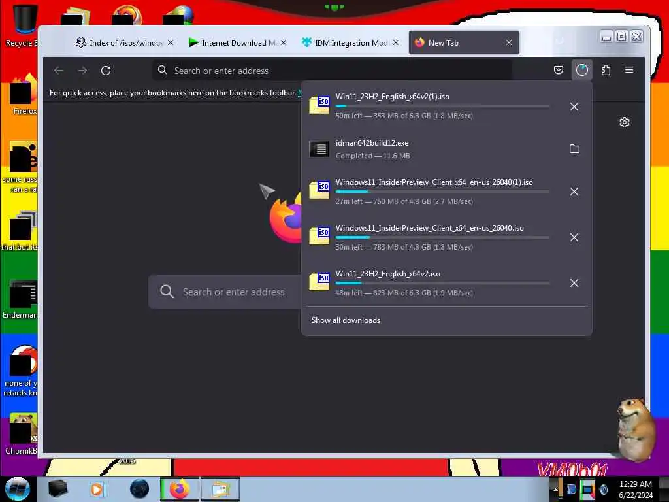Close the Internet Download Manager tab
669x502 pixels.
[x=284, y=42]
